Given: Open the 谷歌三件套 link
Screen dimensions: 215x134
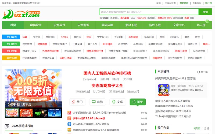Looking at the screenshot, I should tap(66, 58).
